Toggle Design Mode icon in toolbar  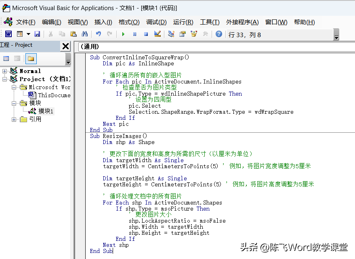pyautogui.click(x=158, y=34)
